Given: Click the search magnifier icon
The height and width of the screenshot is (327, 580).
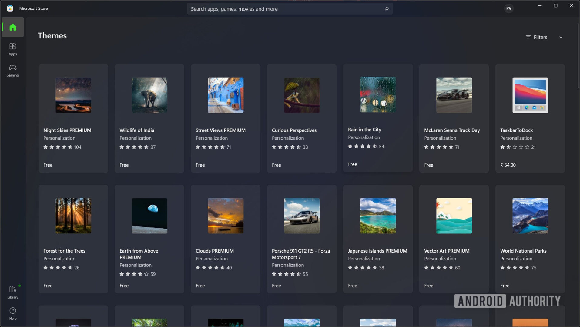Looking at the screenshot, I should pyautogui.click(x=387, y=9).
